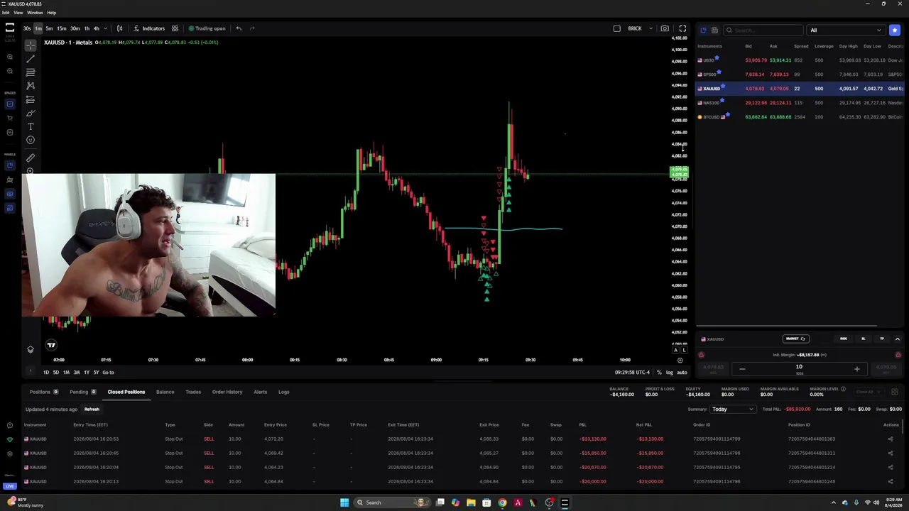
Task: Toggle percent scale on chart
Action: [x=659, y=373]
